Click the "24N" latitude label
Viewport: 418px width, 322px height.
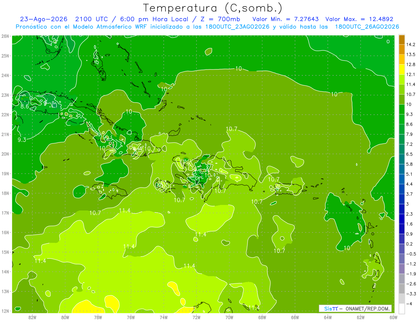pyautogui.click(x=5, y=75)
